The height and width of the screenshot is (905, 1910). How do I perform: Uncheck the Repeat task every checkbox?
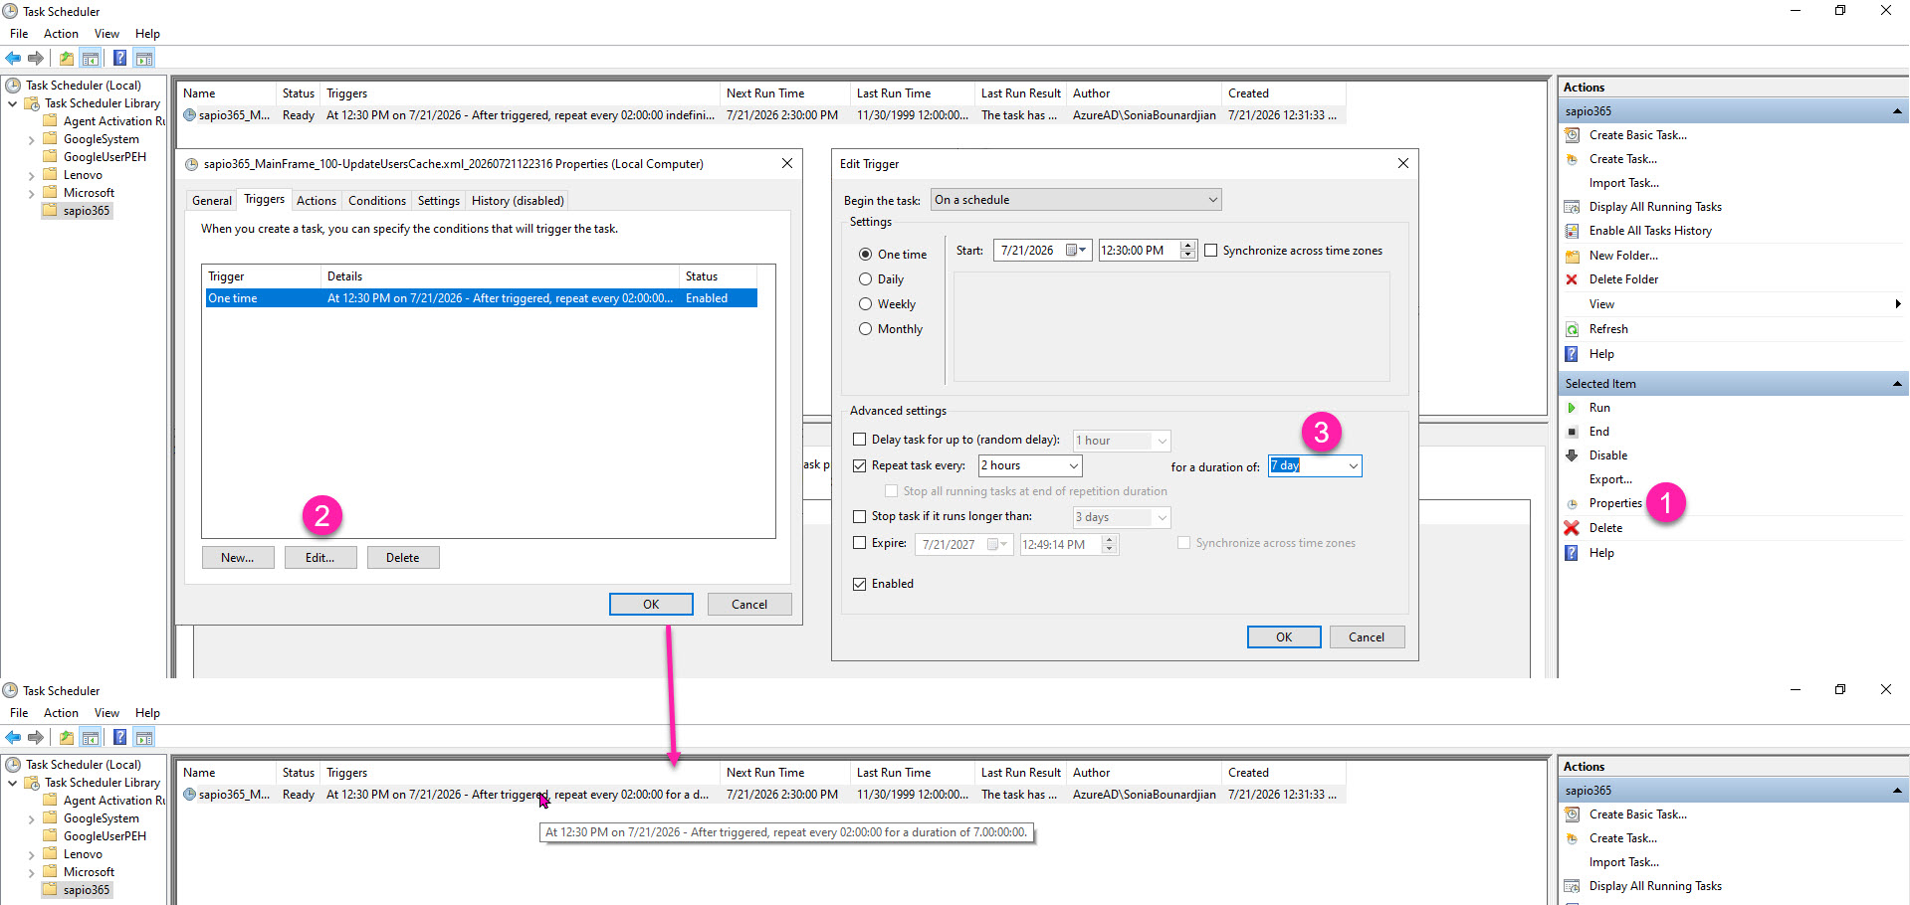[860, 465]
